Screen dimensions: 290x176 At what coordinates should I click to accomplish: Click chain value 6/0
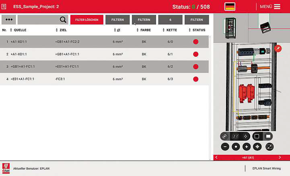170,42
